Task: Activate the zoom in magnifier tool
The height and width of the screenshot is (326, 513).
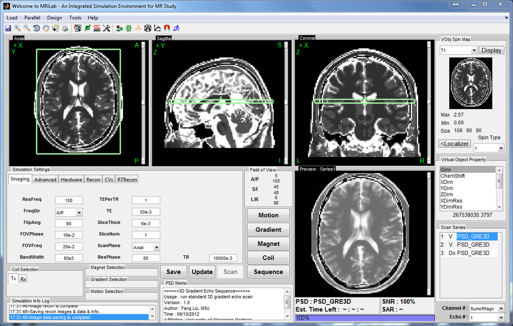Action: point(17,28)
